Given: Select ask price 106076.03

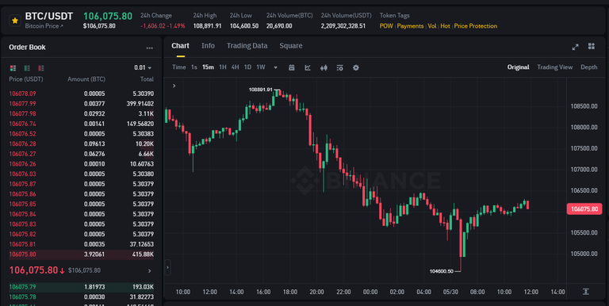Looking at the screenshot, I should (22, 174).
